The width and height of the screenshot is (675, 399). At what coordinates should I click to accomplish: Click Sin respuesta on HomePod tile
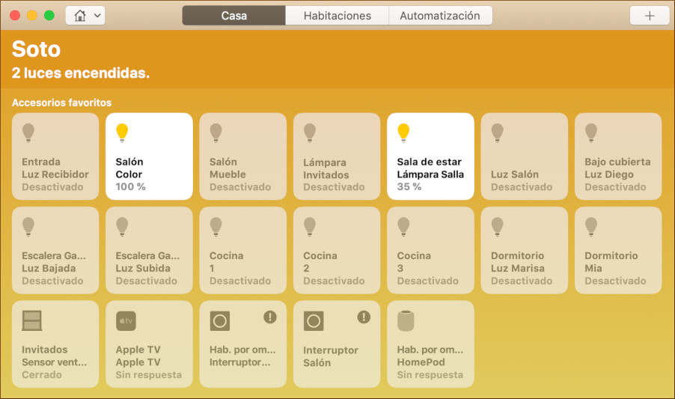[430, 374]
